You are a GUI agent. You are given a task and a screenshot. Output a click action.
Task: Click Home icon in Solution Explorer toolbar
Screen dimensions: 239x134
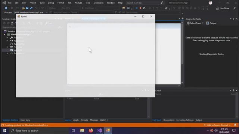pyautogui.click(x=12, y=23)
